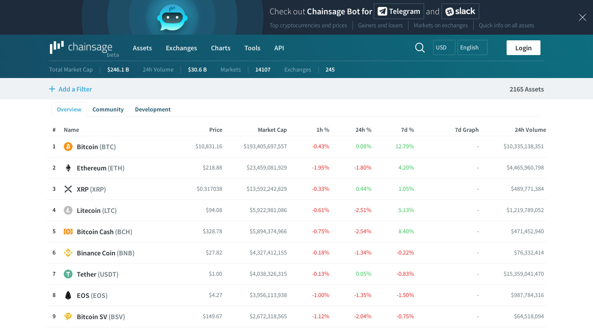Click the Chainsage robot mascot image

click(x=172, y=17)
